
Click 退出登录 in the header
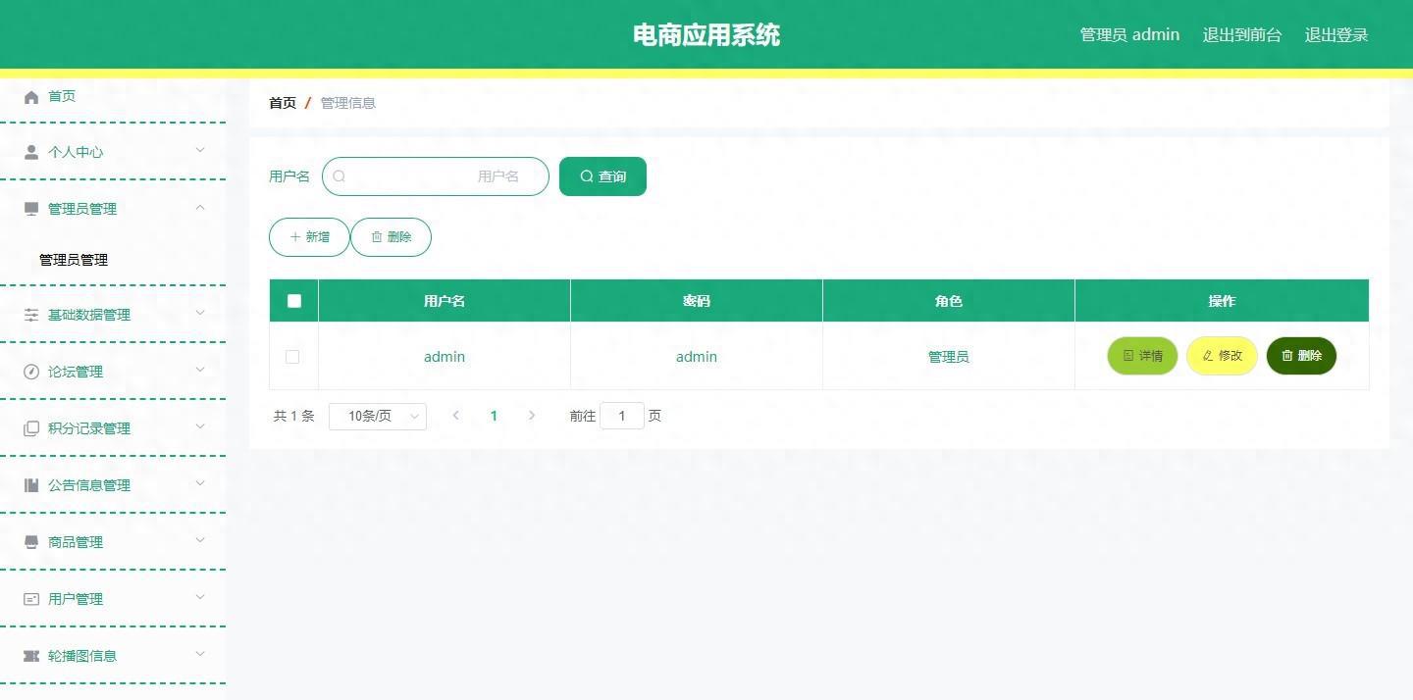click(1336, 34)
